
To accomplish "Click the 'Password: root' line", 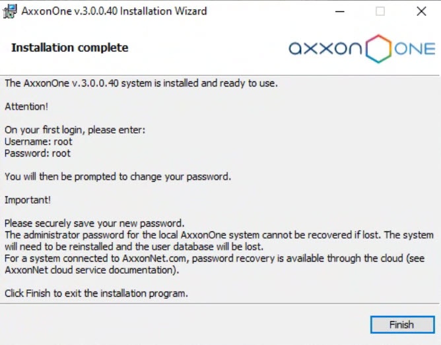I will coord(38,153).
